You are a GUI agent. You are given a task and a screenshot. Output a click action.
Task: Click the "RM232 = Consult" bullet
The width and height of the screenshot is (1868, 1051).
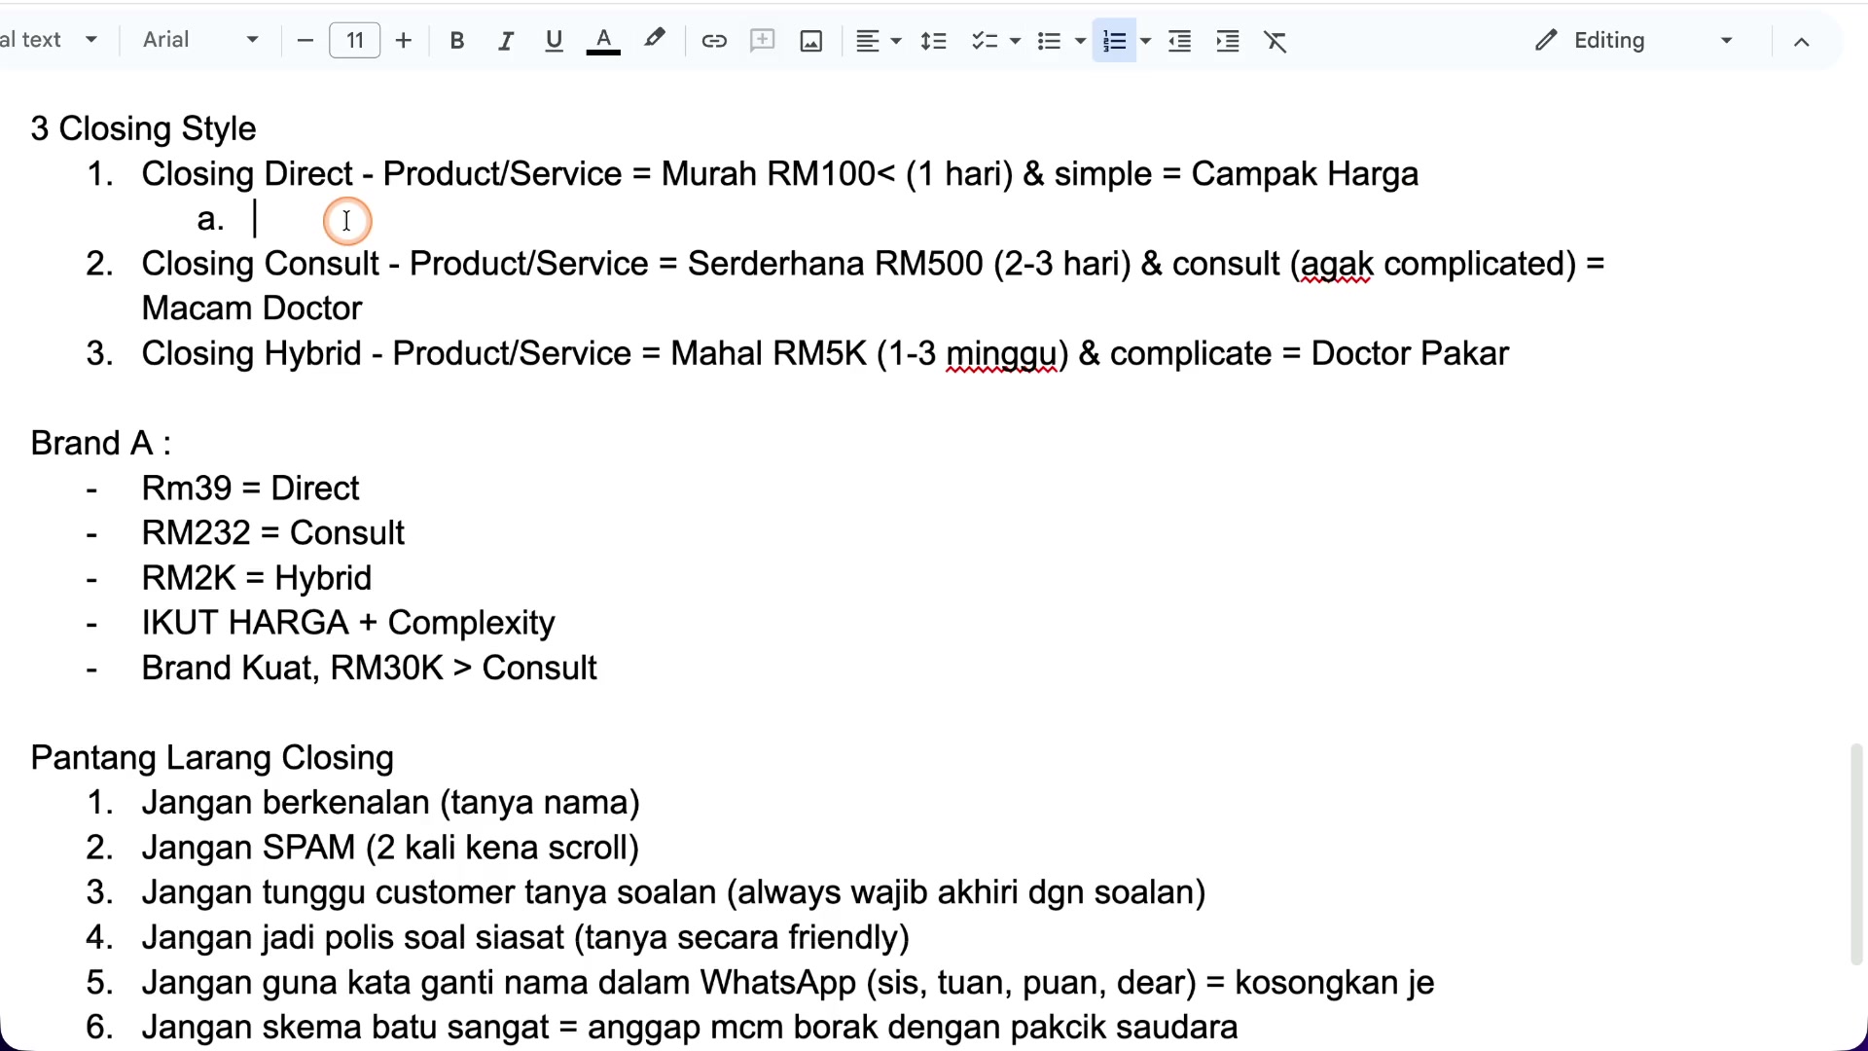point(273,533)
